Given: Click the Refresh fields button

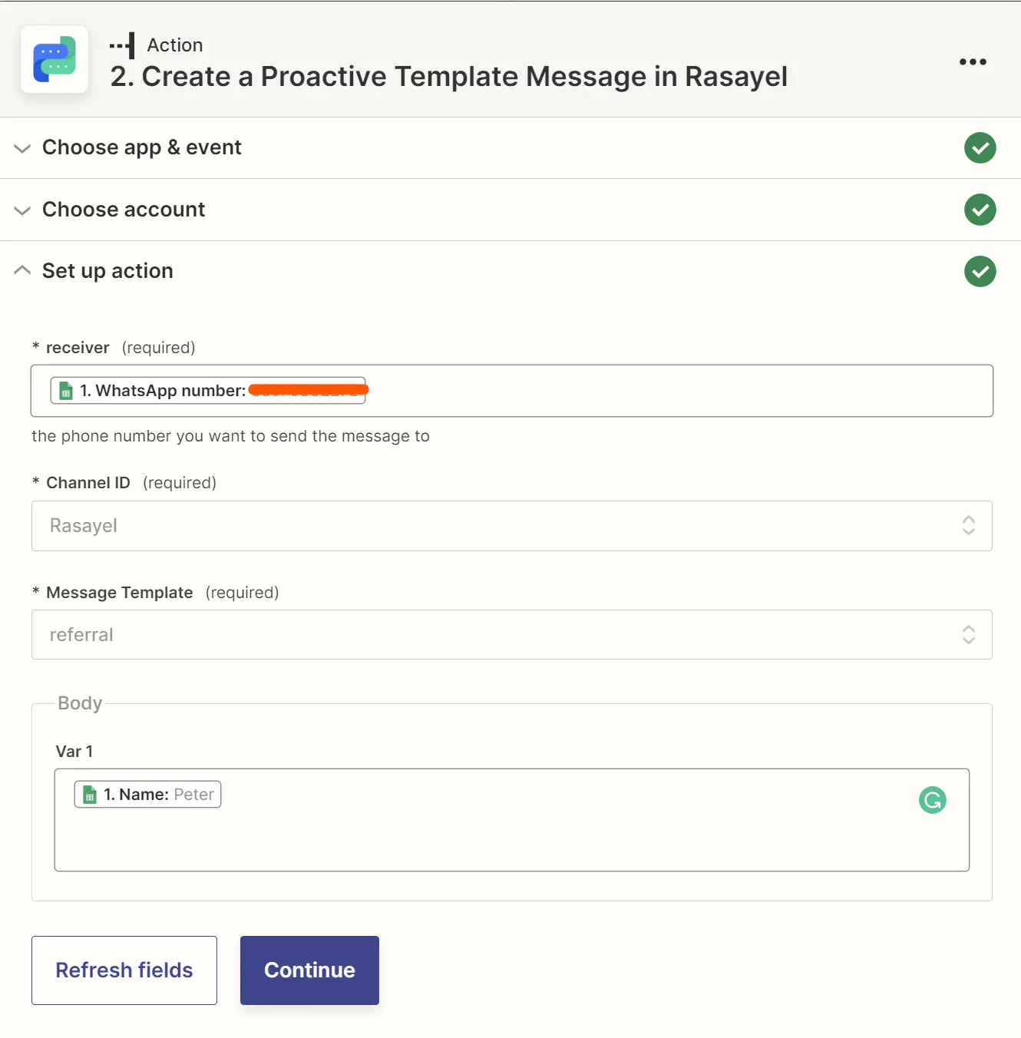Looking at the screenshot, I should point(124,970).
